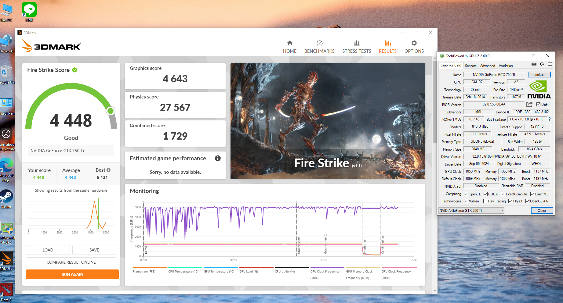Go to the Benchmarks gauge icon
This screenshot has height=303, width=563.
pyautogui.click(x=319, y=43)
